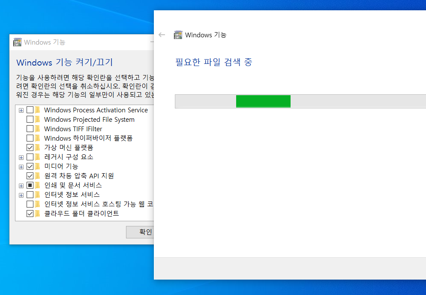Screen dimensions: 426x295
Task: Expand the 레거시 구성 요소 tree node
Action: [21, 157]
